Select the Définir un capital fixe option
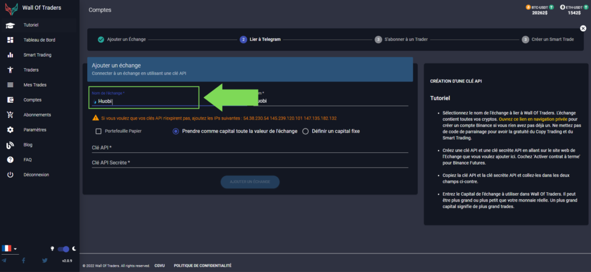 pyautogui.click(x=305, y=131)
